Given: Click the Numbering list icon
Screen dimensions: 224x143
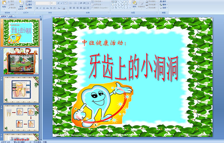Looking at the screenshot, I should click(x=76, y=3).
